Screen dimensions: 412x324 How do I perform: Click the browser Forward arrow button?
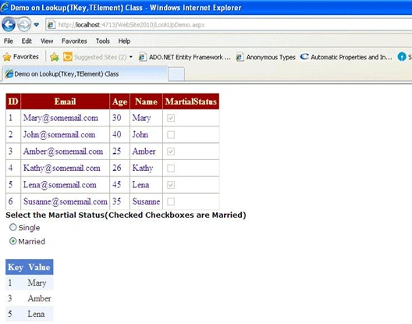tap(23, 25)
